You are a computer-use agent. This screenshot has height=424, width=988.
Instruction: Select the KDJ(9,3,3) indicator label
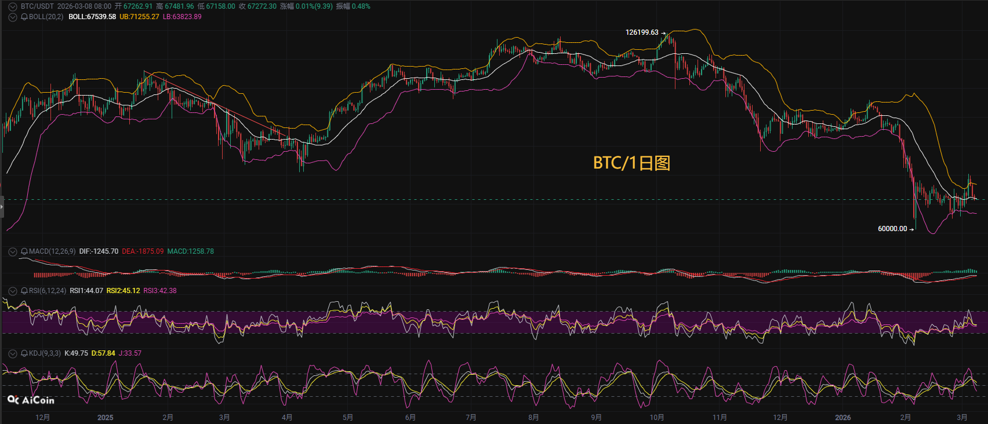click(45, 353)
